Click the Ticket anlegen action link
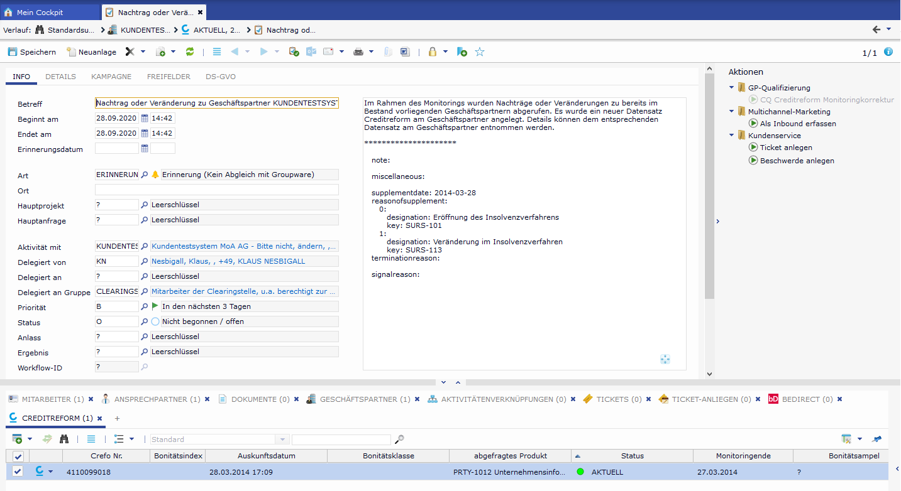 click(x=786, y=148)
